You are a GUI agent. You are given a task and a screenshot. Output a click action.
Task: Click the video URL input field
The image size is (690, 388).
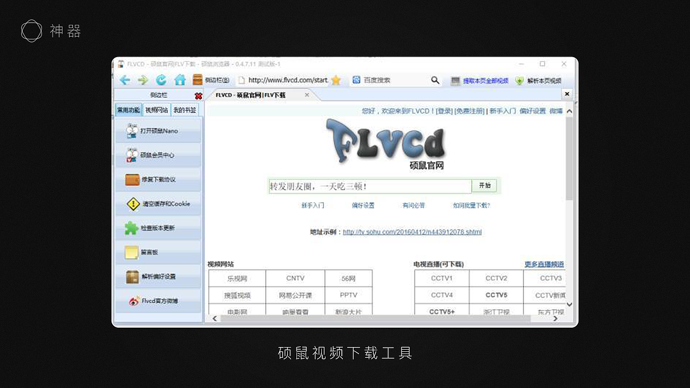(370, 186)
